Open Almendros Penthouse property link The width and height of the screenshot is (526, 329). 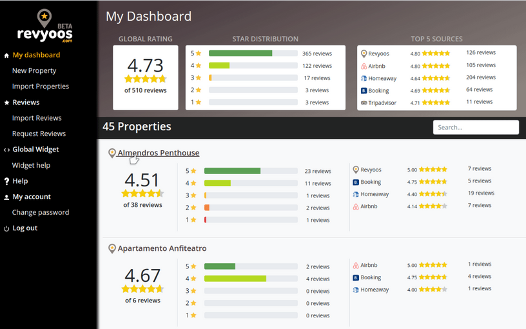point(159,153)
